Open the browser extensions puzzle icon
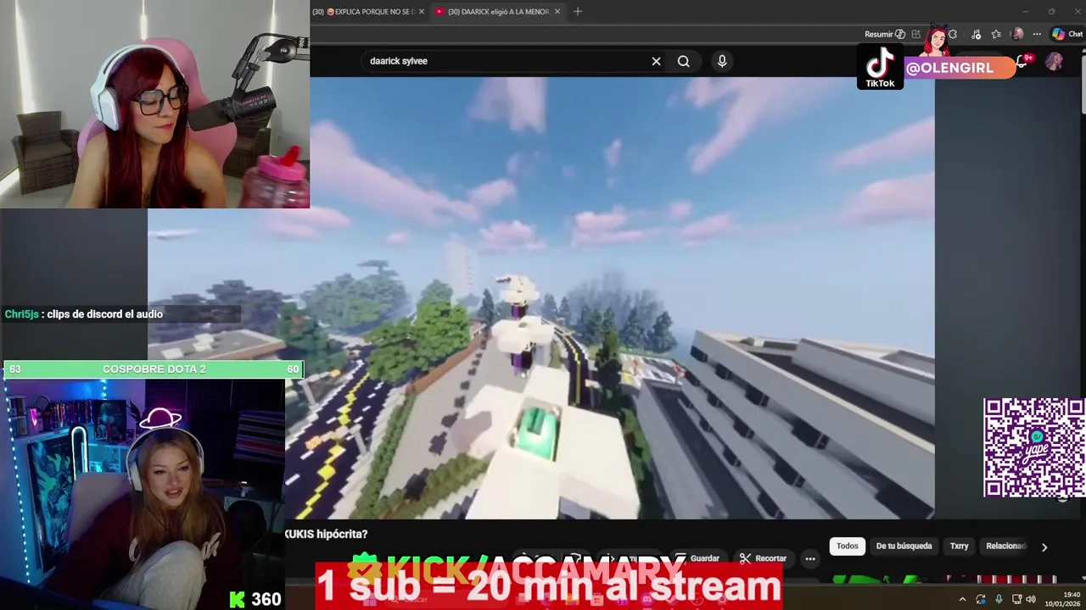The image size is (1086, 610). tap(953, 35)
